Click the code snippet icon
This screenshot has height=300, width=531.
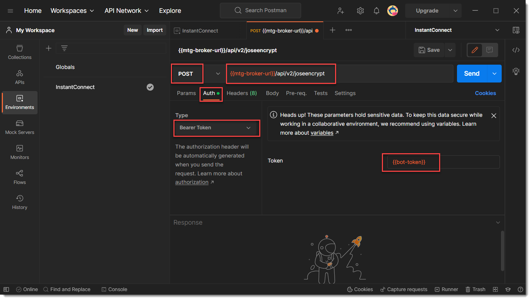tap(516, 50)
